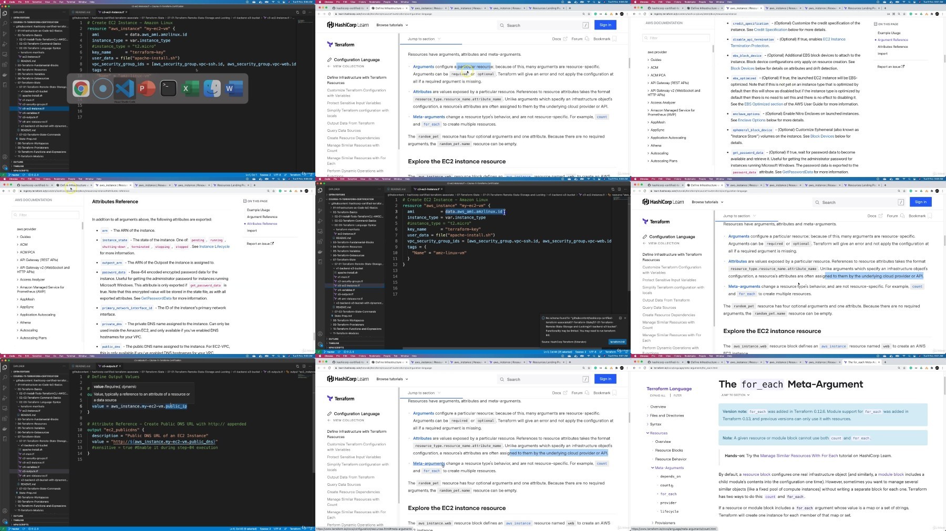This screenshot has width=946, height=531.
Task: Open Instance Lifecycle link in middle-left AWS docs
Action: (214, 246)
